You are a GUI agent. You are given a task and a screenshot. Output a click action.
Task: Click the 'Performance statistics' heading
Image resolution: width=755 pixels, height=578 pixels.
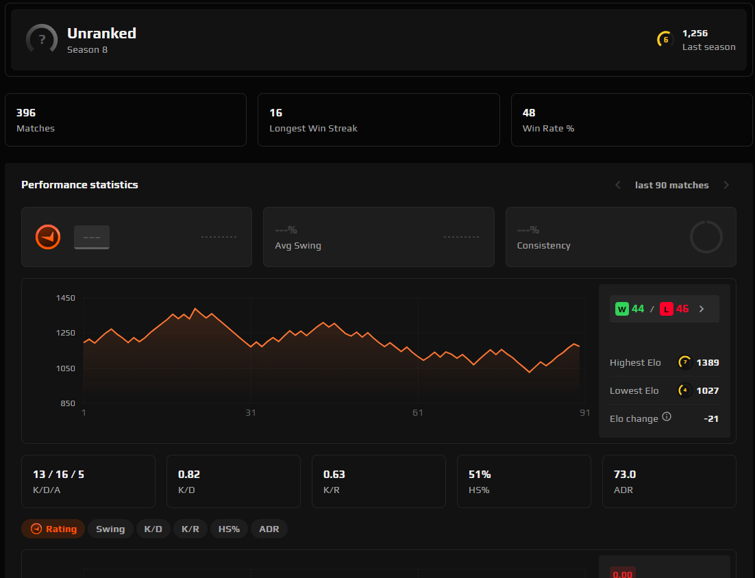[79, 185]
